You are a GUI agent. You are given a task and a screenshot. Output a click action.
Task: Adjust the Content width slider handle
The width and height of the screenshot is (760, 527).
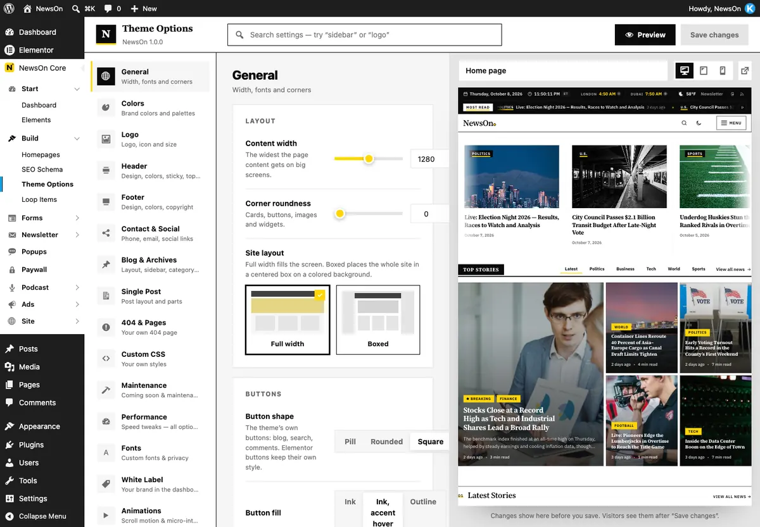[369, 159]
